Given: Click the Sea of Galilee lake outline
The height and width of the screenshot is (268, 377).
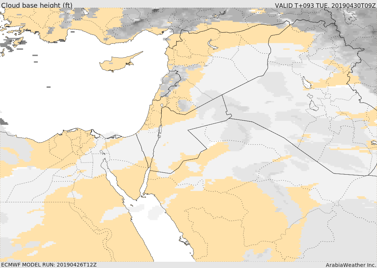Looking at the screenshot, I should 162,106.
